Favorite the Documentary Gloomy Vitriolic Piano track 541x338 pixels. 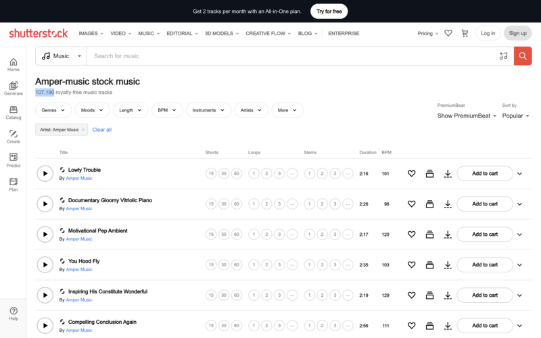411,204
